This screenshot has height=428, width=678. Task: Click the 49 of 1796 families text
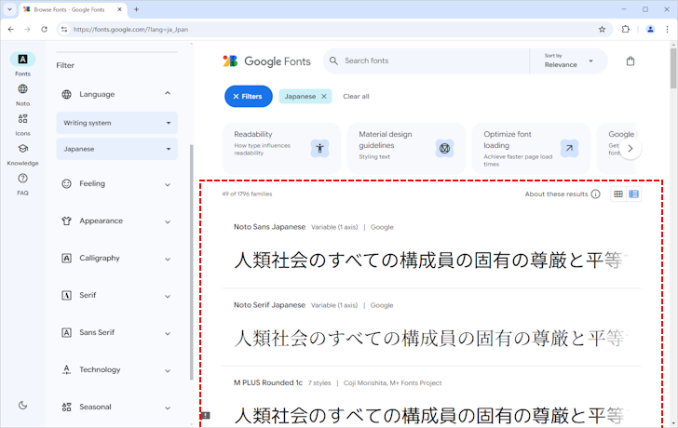point(248,194)
